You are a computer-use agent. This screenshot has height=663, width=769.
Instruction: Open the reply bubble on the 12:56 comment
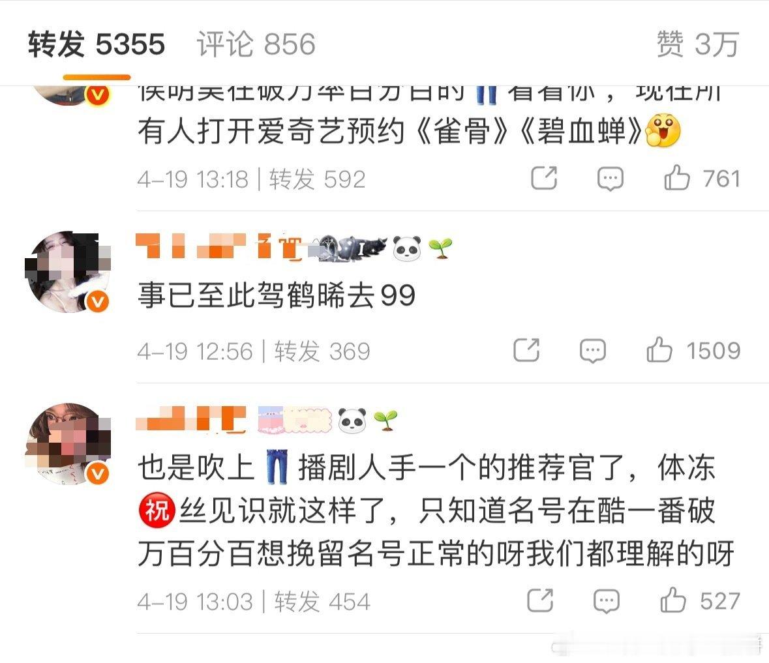point(592,350)
